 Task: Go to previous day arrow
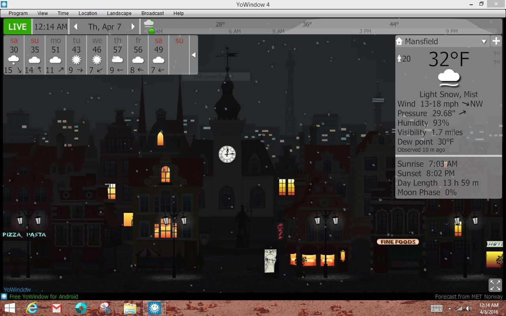(x=76, y=27)
